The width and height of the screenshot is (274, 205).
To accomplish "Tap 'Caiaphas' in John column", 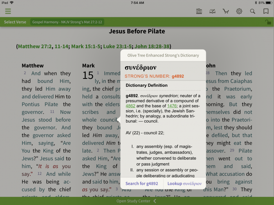I will click(x=241, y=81).
